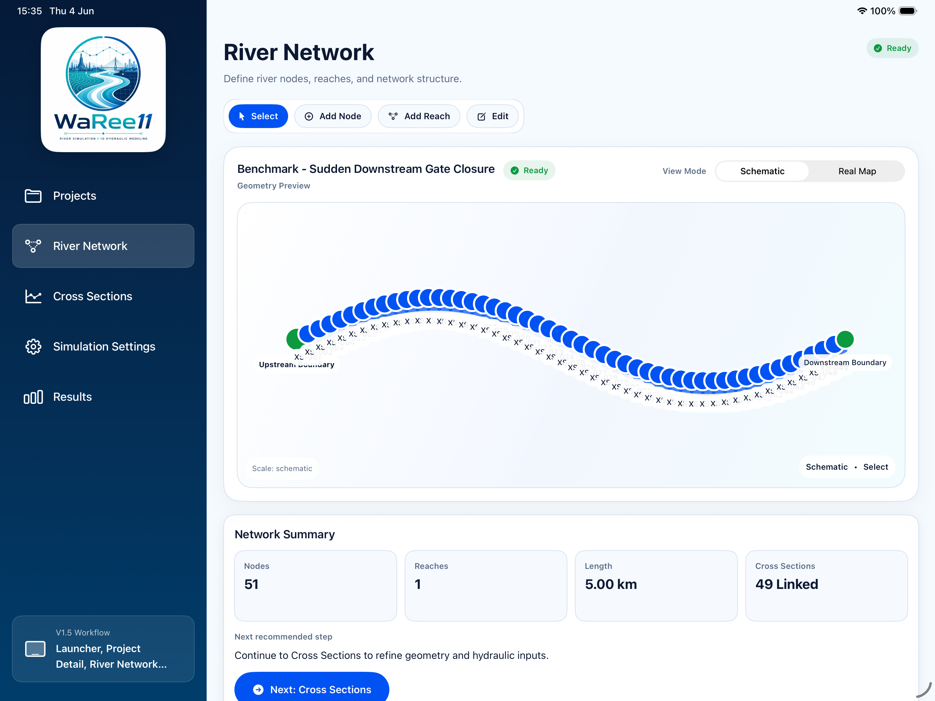Open River Network in the sidebar
This screenshot has height=701, width=935.
pyautogui.click(x=103, y=246)
